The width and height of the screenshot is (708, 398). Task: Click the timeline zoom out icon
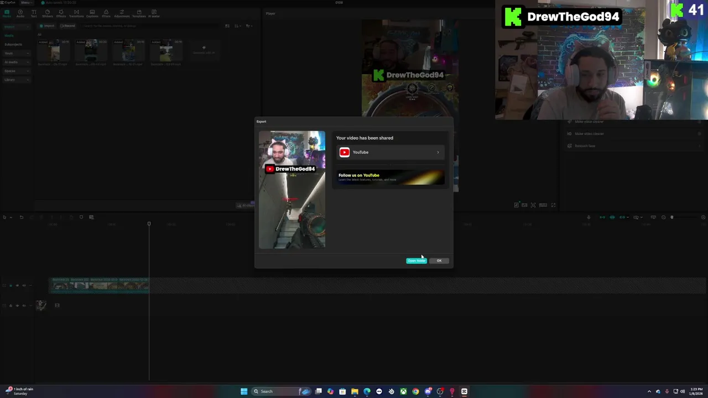coord(663,217)
